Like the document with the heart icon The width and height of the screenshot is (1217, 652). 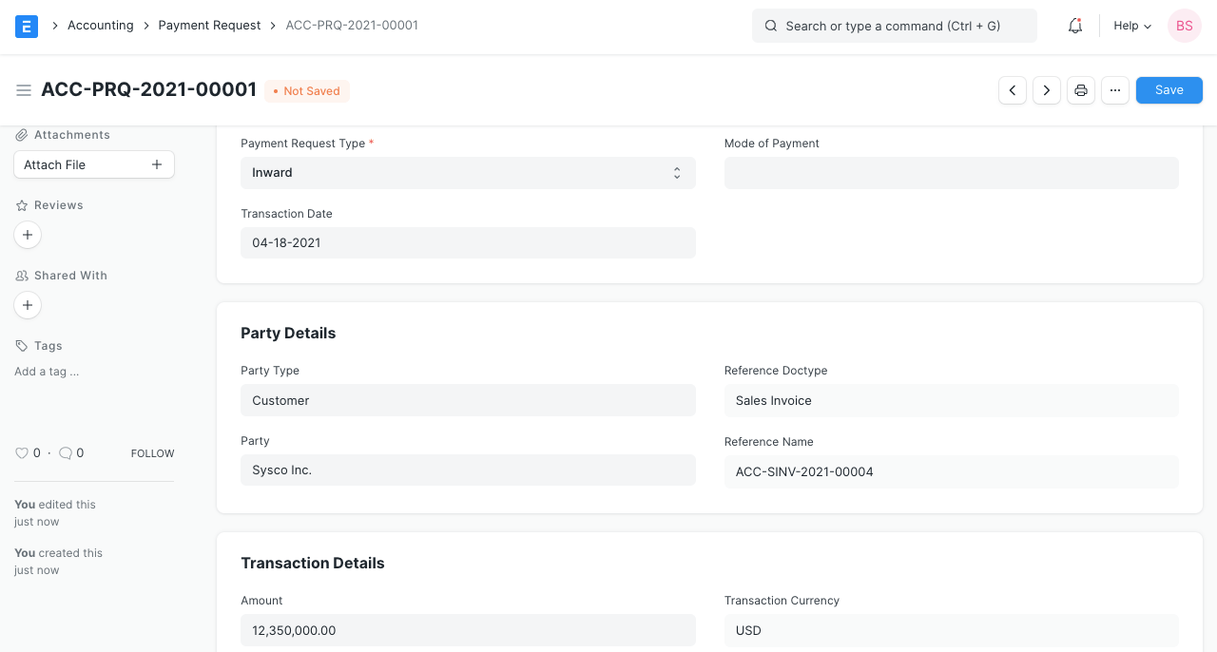click(x=22, y=453)
